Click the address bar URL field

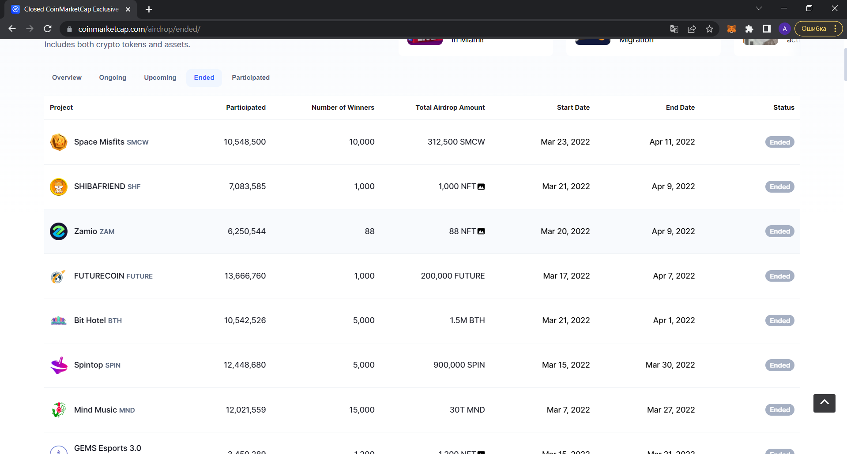[353, 29]
